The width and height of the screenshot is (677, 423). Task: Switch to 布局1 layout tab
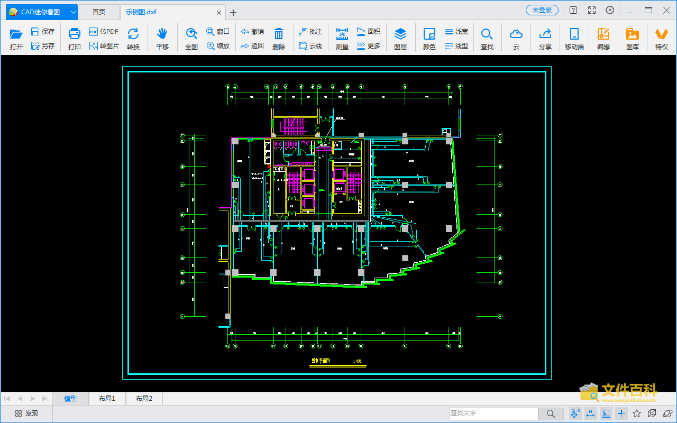pyautogui.click(x=107, y=399)
